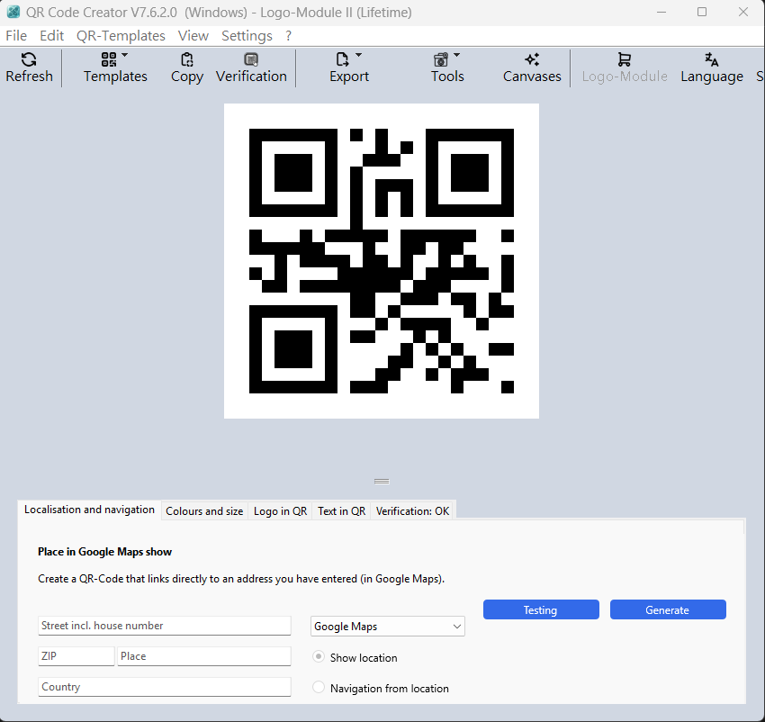Open the File menu
Image resolution: width=765 pixels, height=722 pixels.
coord(16,36)
